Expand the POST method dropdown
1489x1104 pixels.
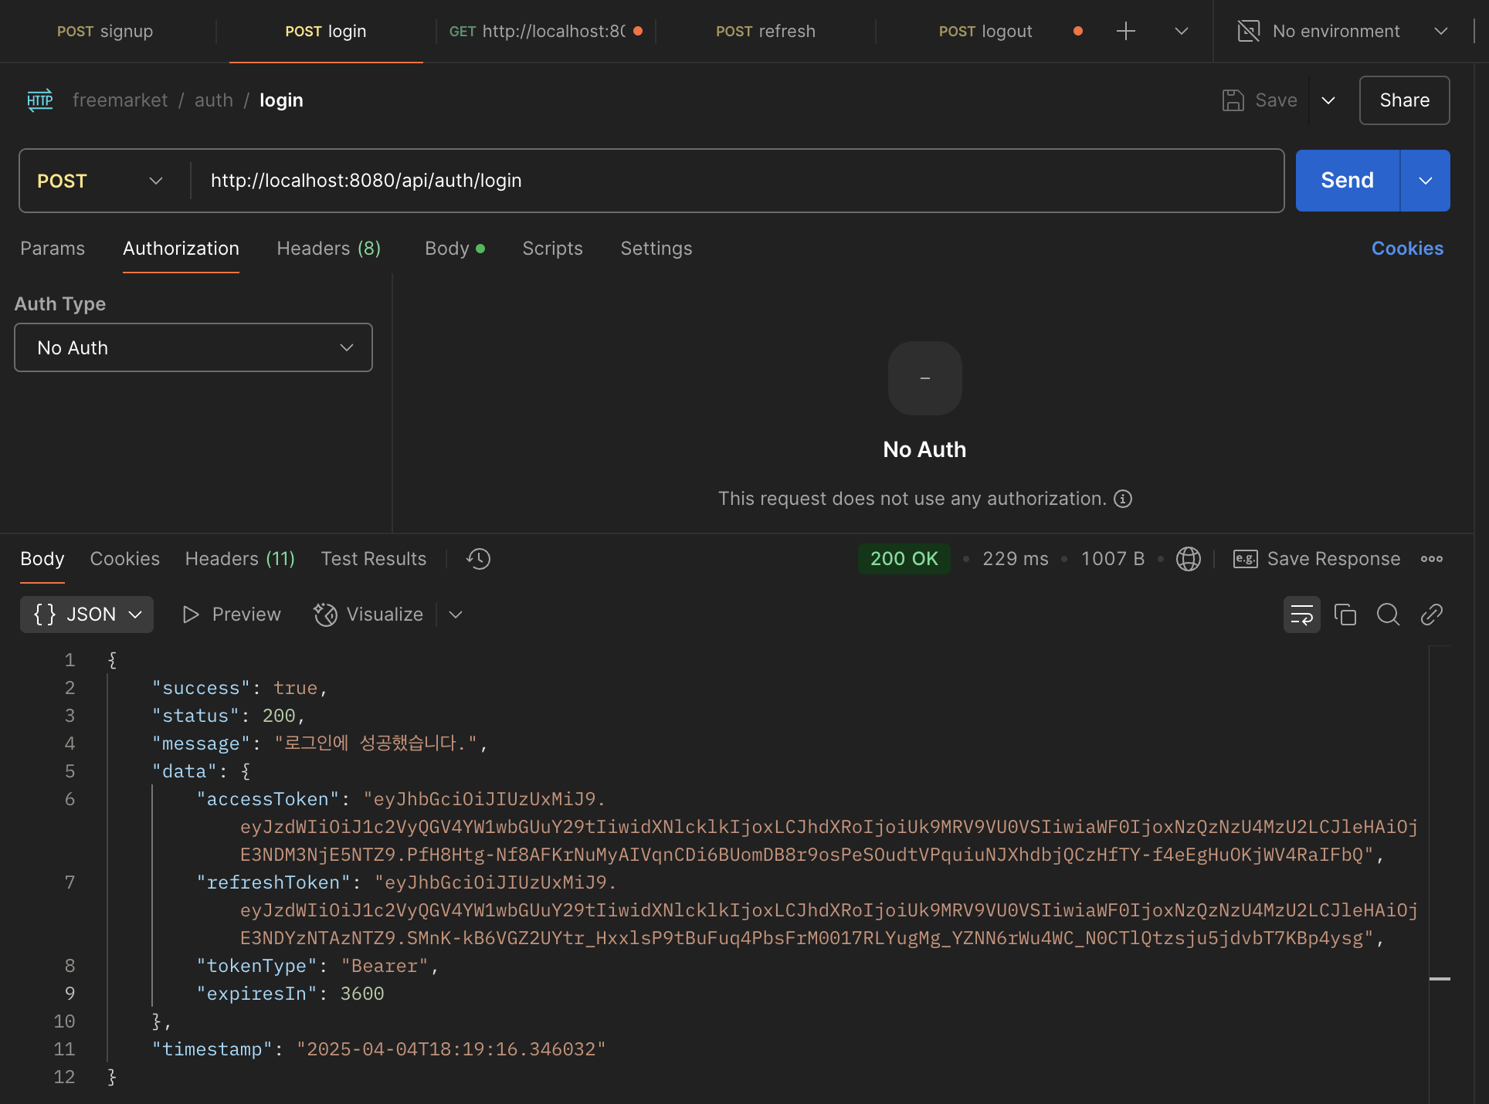click(100, 181)
